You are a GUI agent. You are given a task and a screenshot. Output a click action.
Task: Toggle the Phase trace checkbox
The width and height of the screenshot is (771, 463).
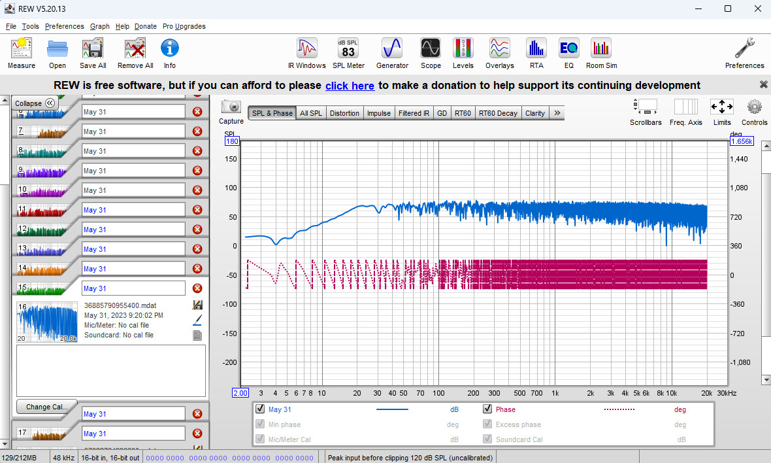(487, 409)
